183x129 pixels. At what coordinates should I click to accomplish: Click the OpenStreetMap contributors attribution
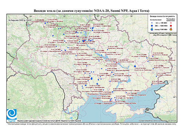coord(158,121)
